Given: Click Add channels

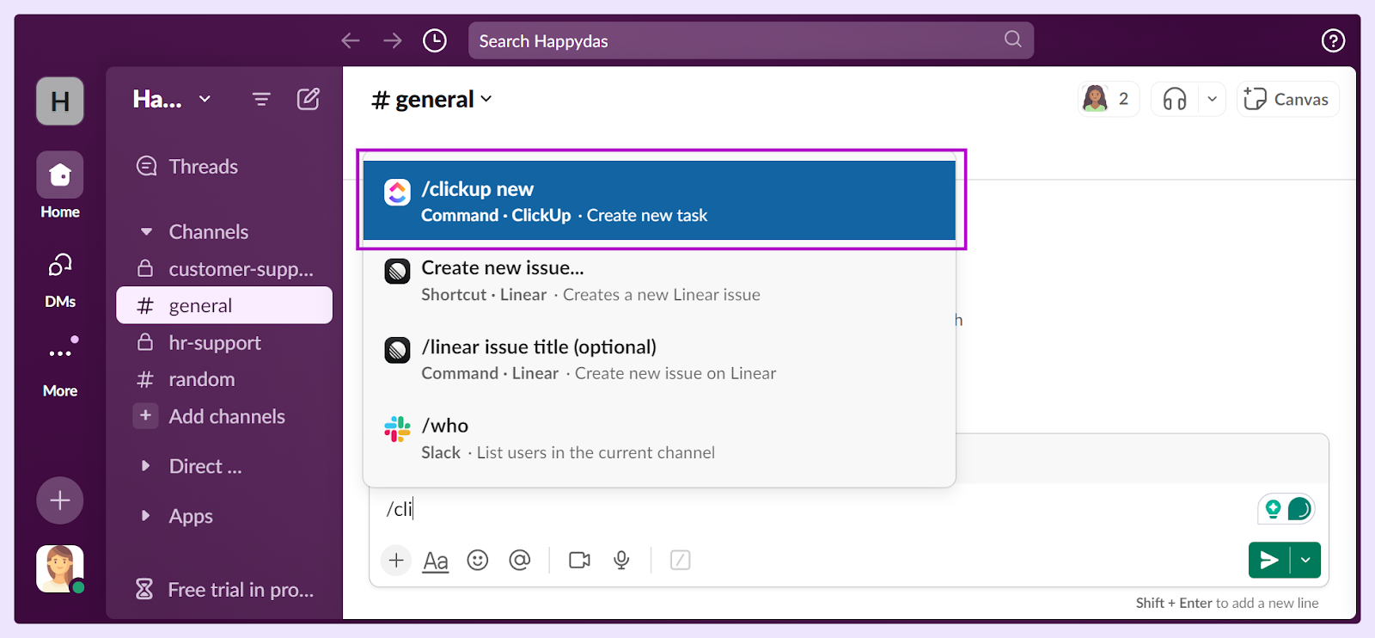Looking at the screenshot, I should point(211,416).
